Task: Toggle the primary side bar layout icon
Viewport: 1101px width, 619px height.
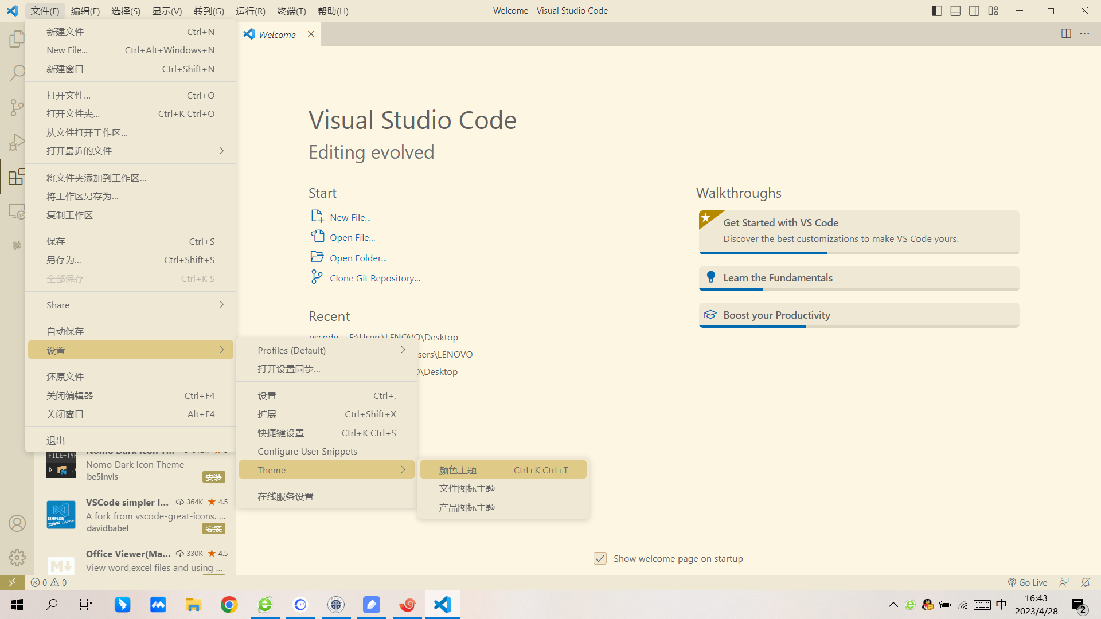Action: pos(936,11)
